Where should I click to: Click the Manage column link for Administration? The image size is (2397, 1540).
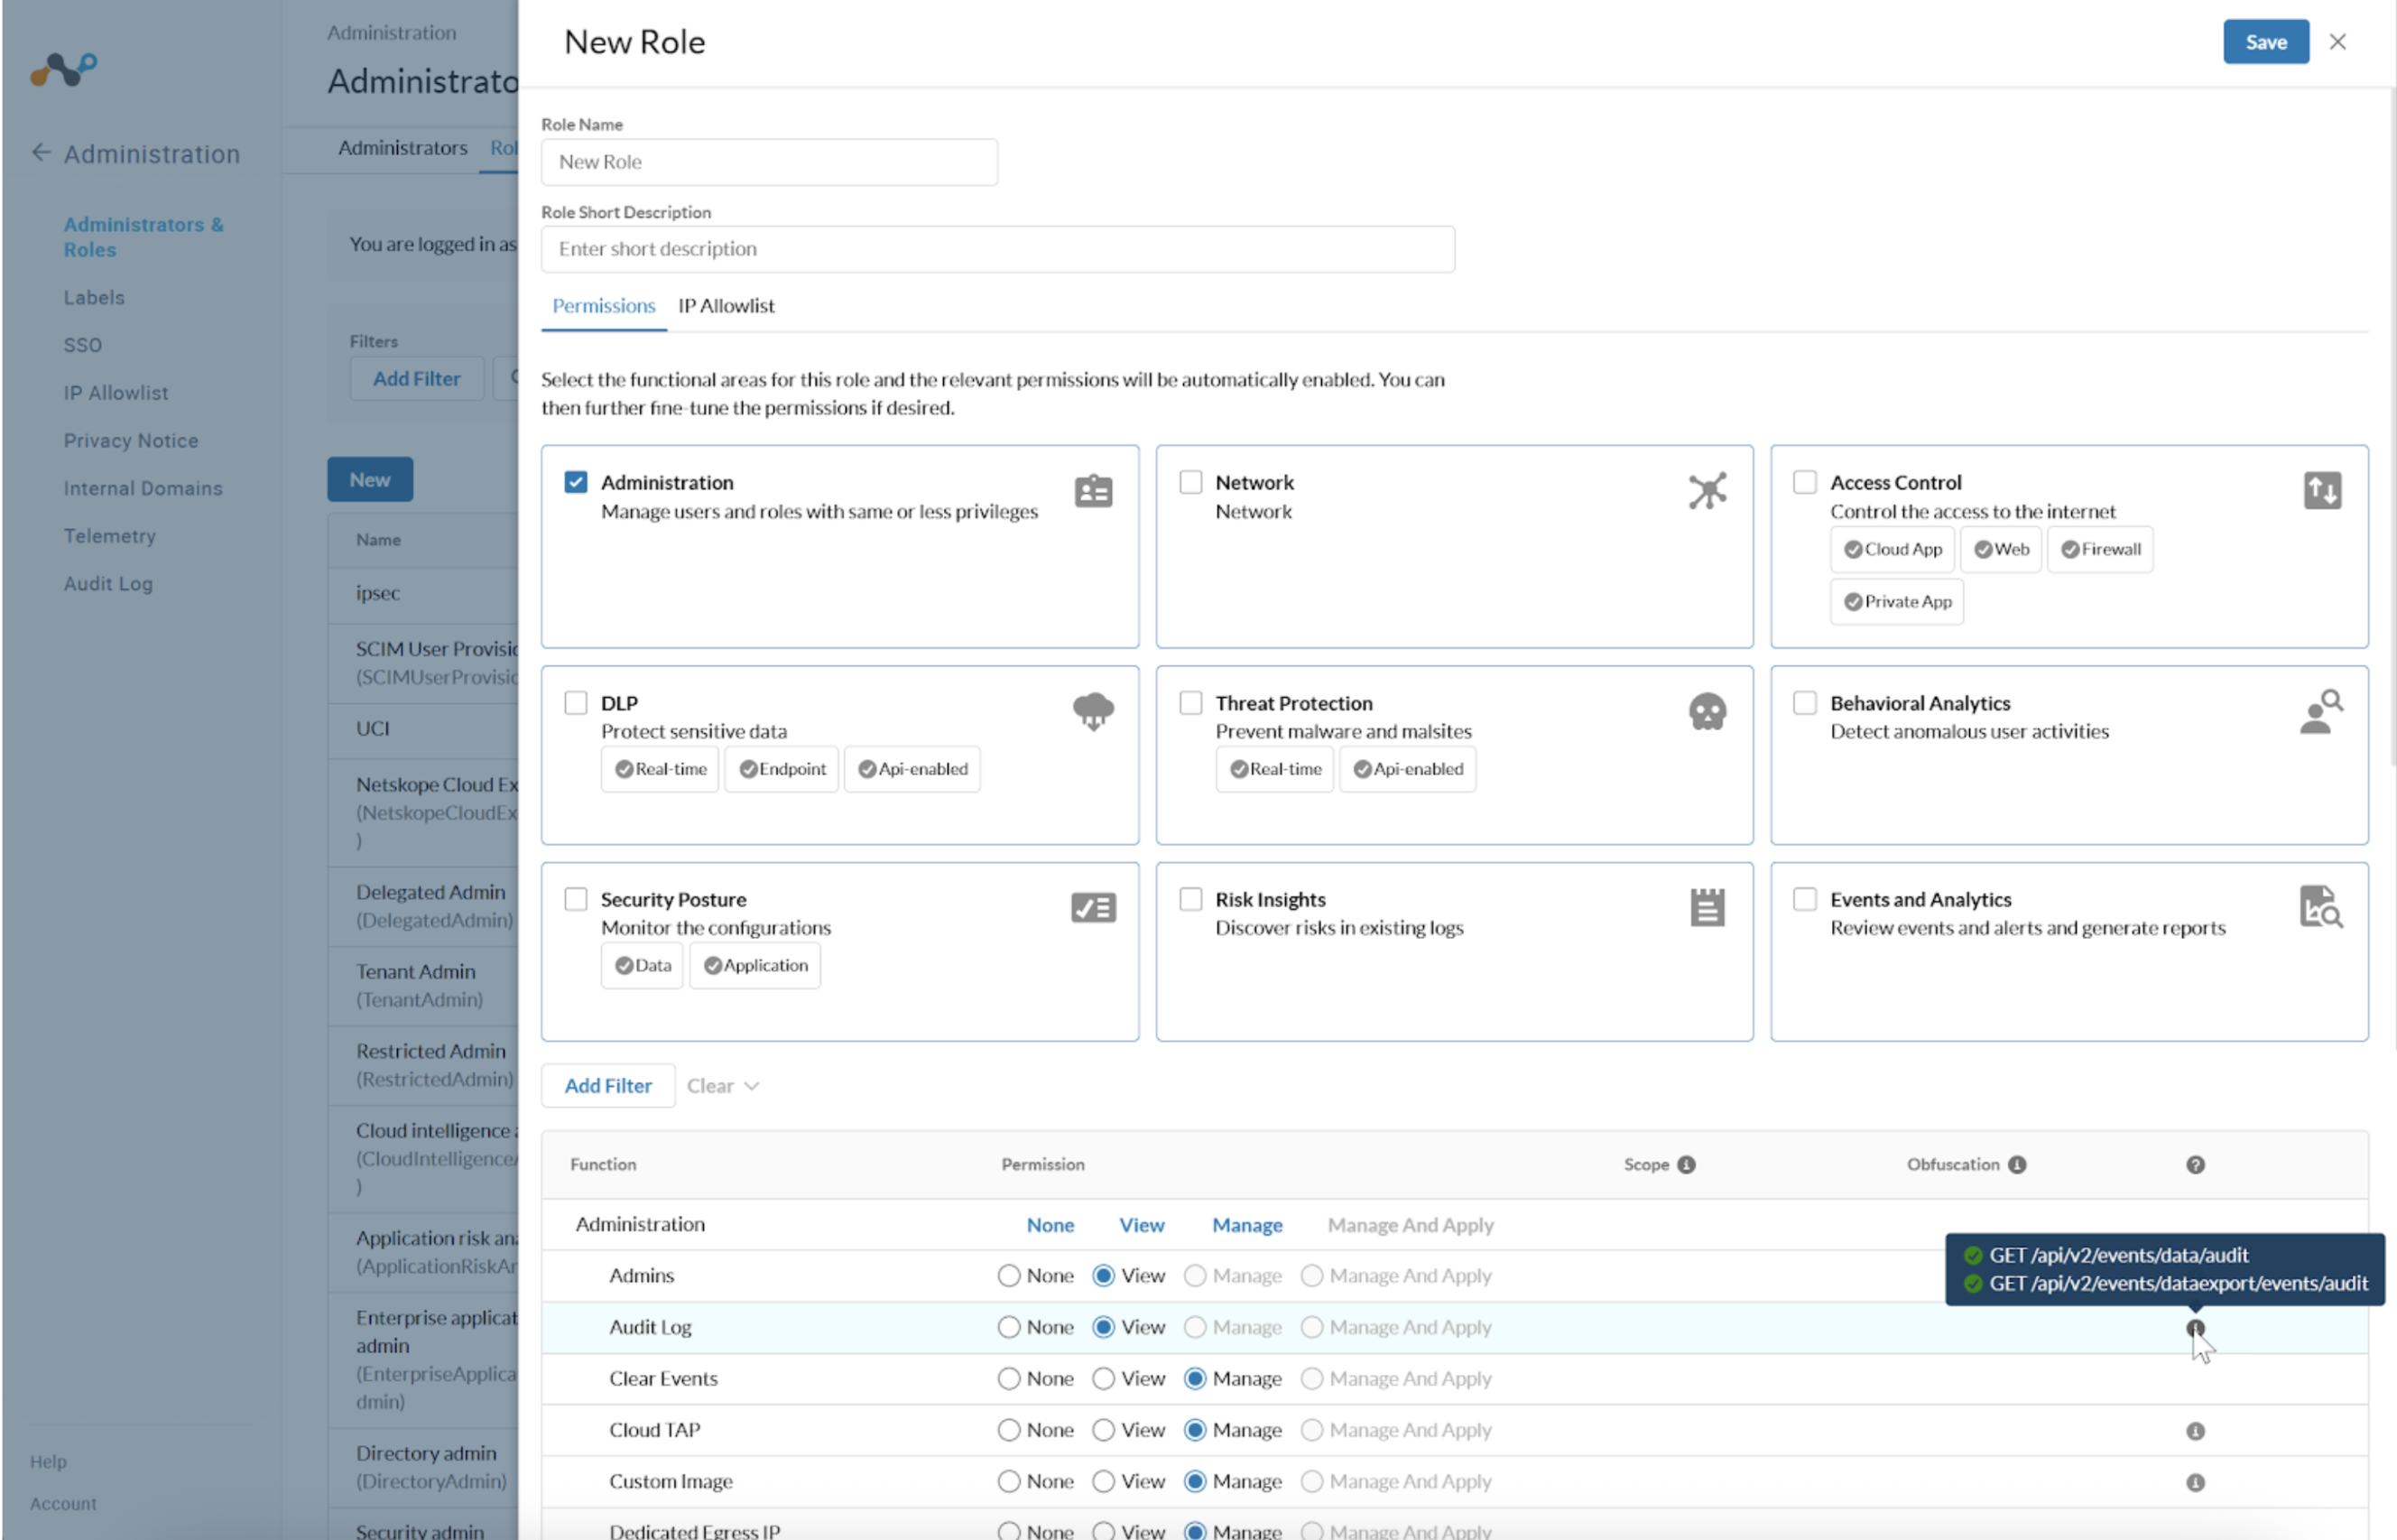point(1246,1225)
